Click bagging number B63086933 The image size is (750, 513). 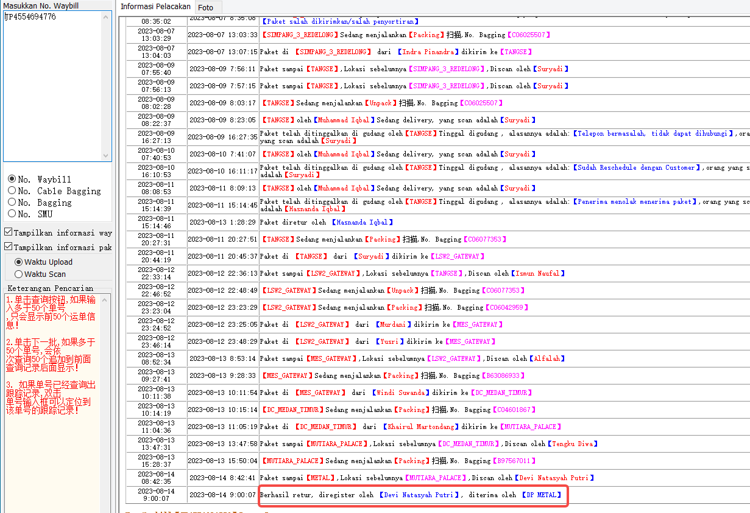(503, 375)
